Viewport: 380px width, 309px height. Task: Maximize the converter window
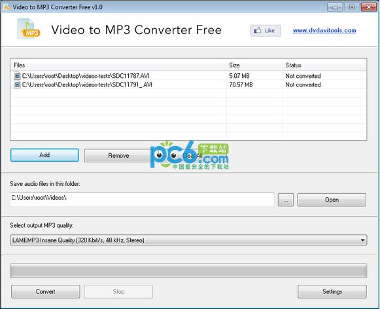352,7
